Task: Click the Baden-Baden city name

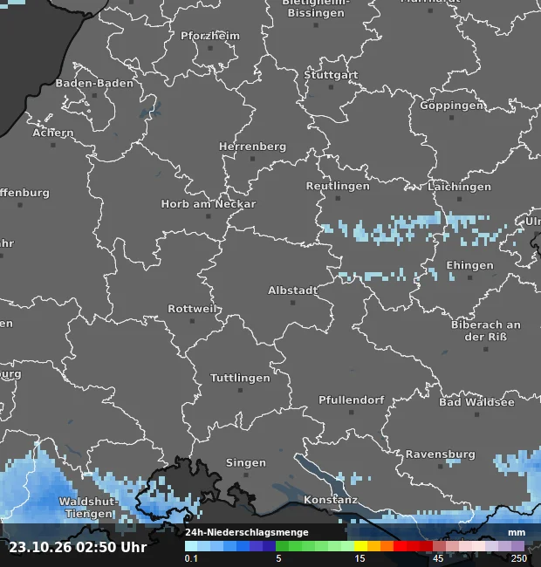Action: point(94,83)
